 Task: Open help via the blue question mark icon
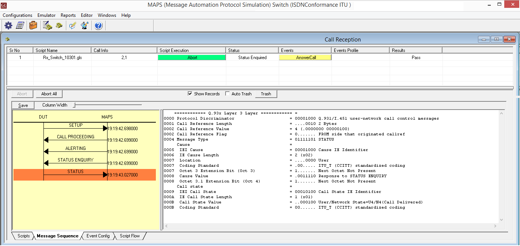point(99,25)
